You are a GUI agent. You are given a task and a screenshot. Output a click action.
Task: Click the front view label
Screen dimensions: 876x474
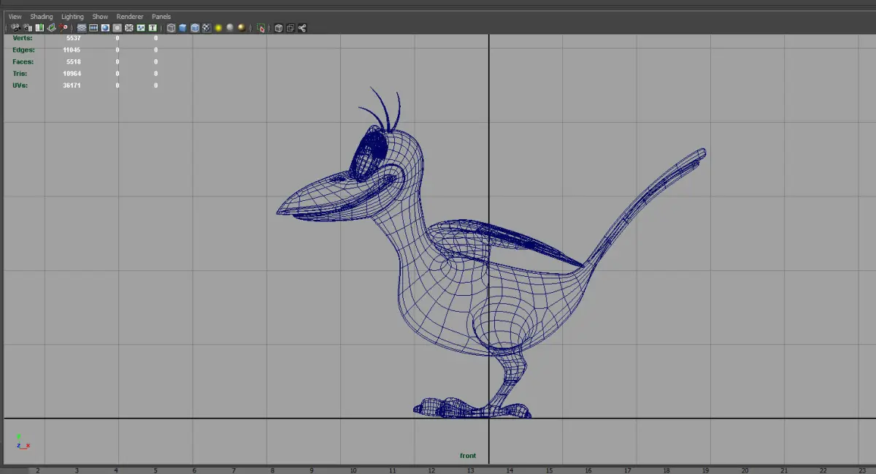pyautogui.click(x=468, y=456)
